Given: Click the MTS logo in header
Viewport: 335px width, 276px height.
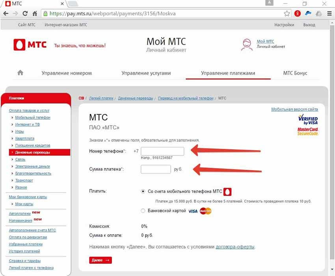Looking at the screenshot, I should [x=30, y=44].
